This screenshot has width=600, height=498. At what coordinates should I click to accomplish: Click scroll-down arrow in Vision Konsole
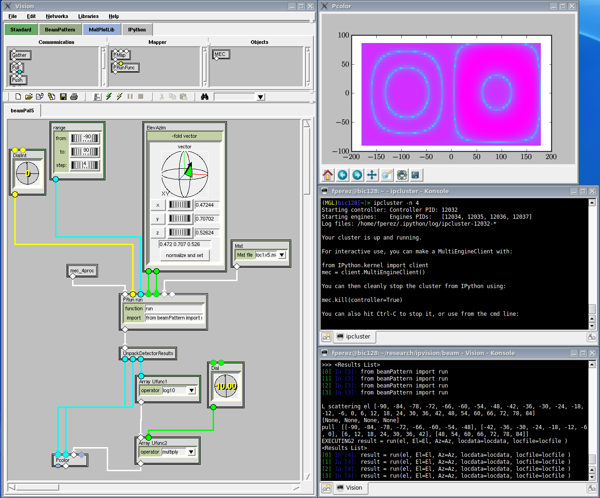592,477
